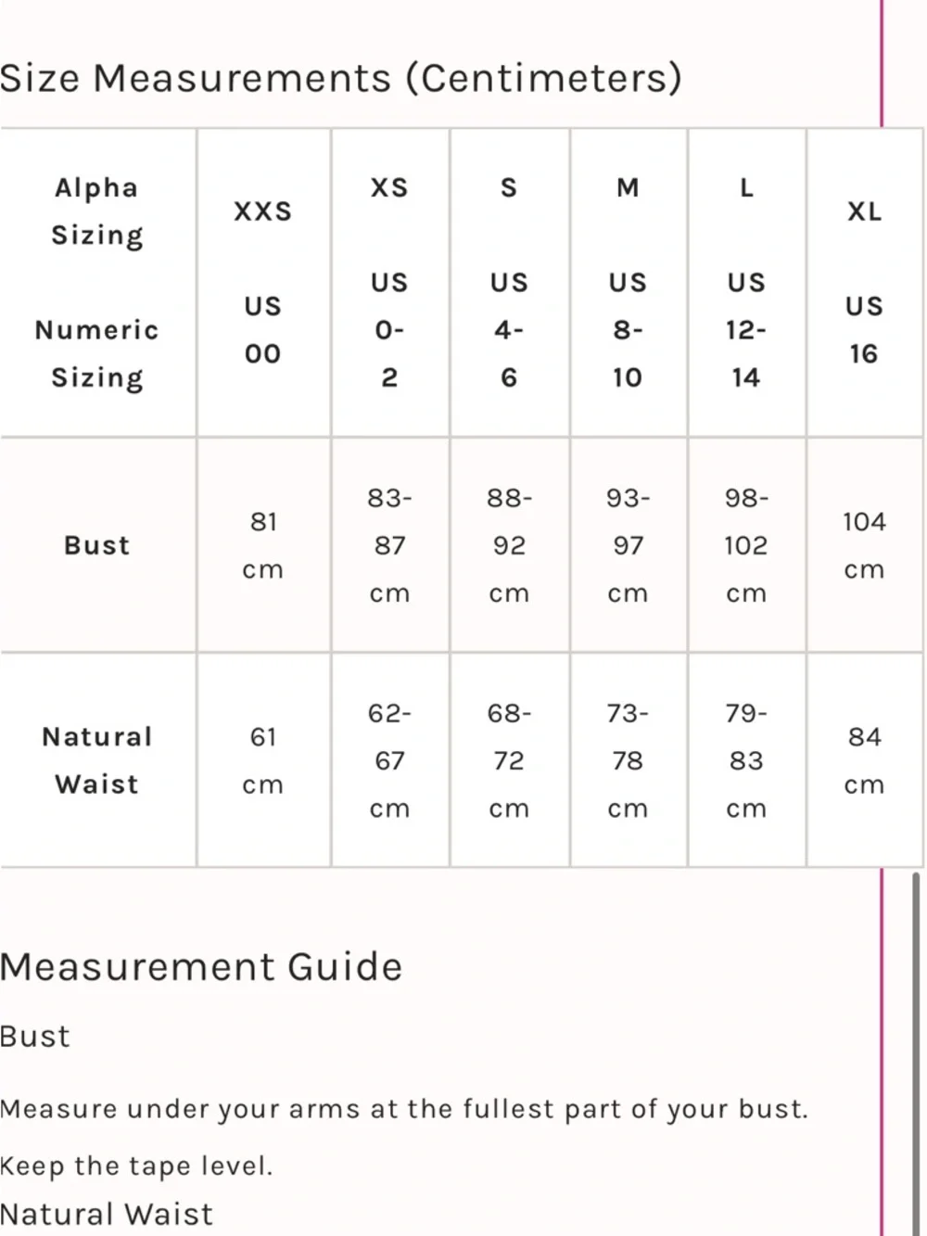The width and height of the screenshot is (927, 1236).
Task: Click the Bust row label
Action: tap(97, 545)
